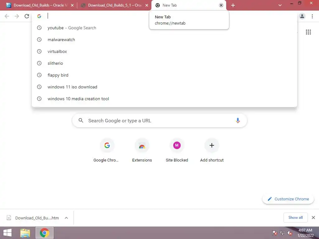Click the Action Center flag tray icon

(x=274, y=233)
